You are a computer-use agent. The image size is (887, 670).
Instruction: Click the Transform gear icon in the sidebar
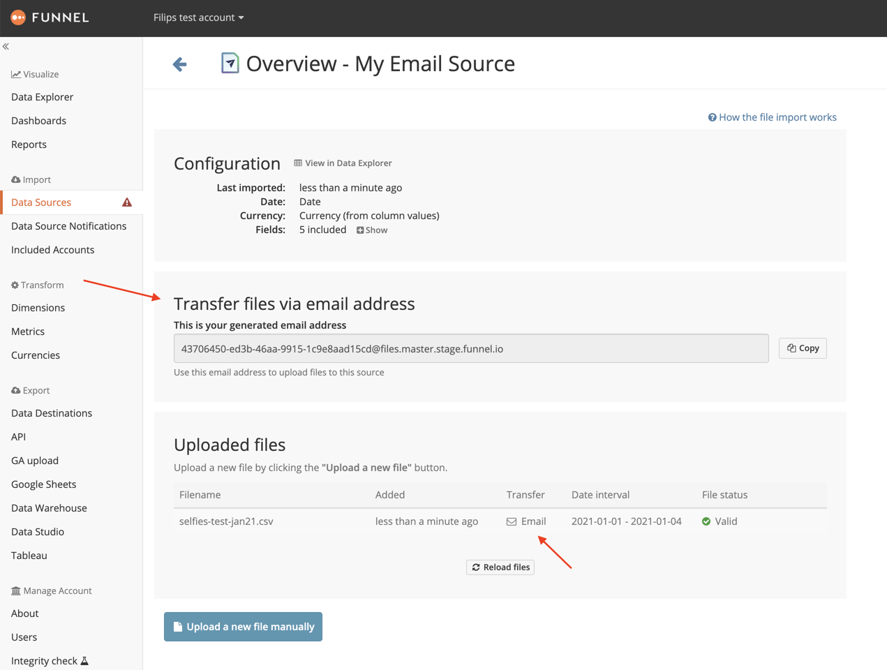coord(15,284)
